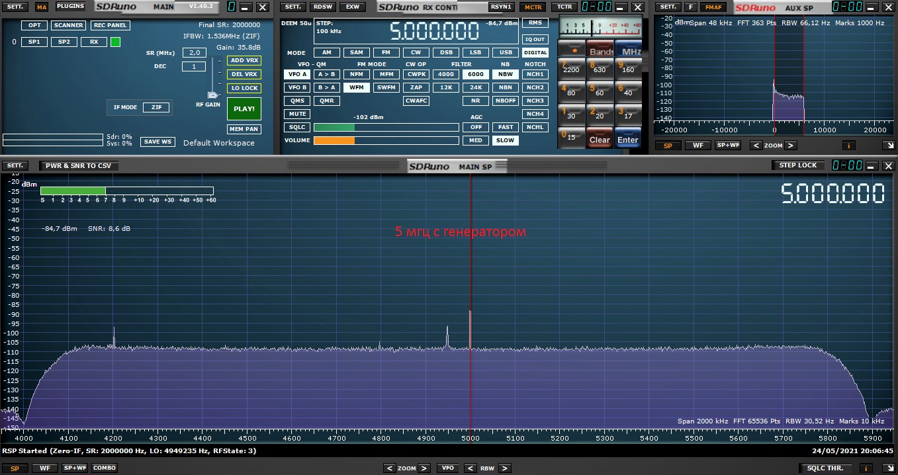Enable NCH1 notch filter

[535, 74]
